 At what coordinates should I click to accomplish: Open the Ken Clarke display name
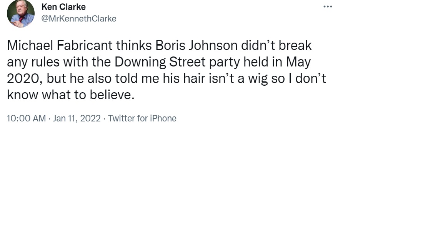(x=63, y=7)
